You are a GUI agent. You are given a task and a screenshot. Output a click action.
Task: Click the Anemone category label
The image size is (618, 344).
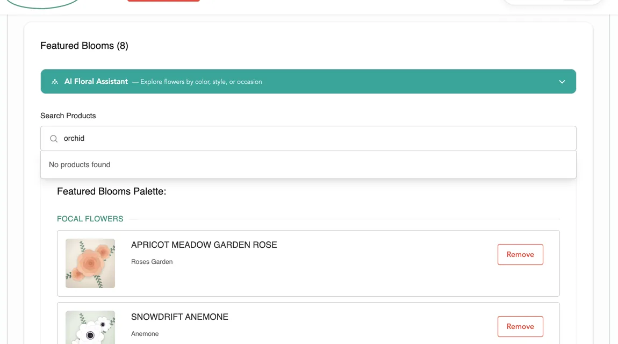[x=145, y=334]
